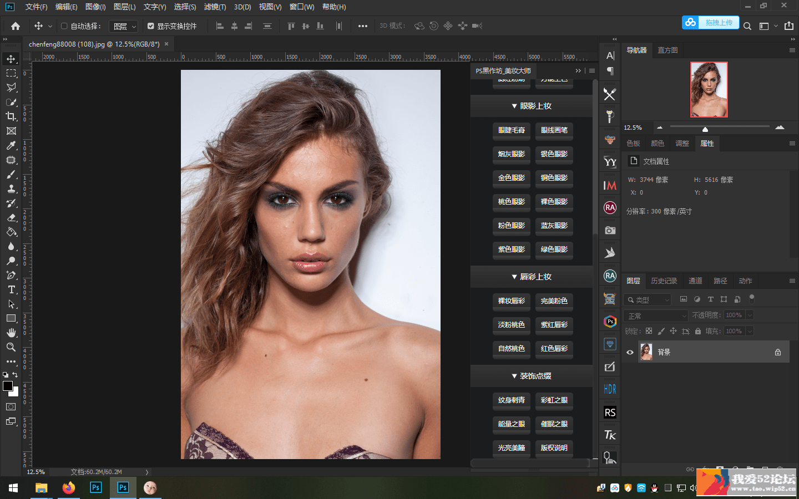
Task: Select the Hand tool
Action: tap(11, 333)
